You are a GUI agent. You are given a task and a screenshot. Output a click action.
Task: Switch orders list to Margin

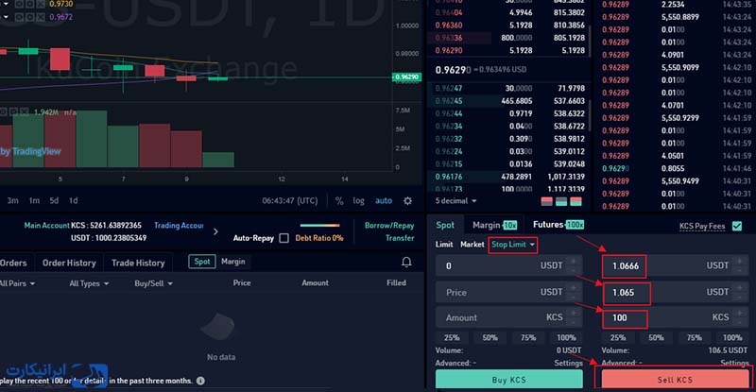[x=232, y=262]
